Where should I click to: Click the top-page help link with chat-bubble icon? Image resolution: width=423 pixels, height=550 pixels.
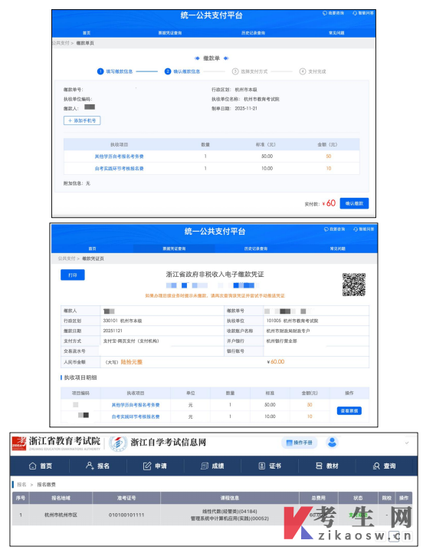click(333, 13)
